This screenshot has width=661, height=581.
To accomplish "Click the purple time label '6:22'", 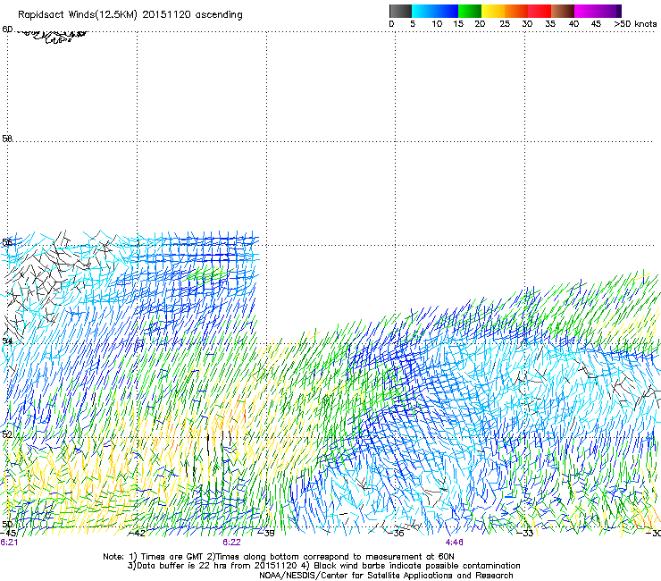I will point(231,543).
